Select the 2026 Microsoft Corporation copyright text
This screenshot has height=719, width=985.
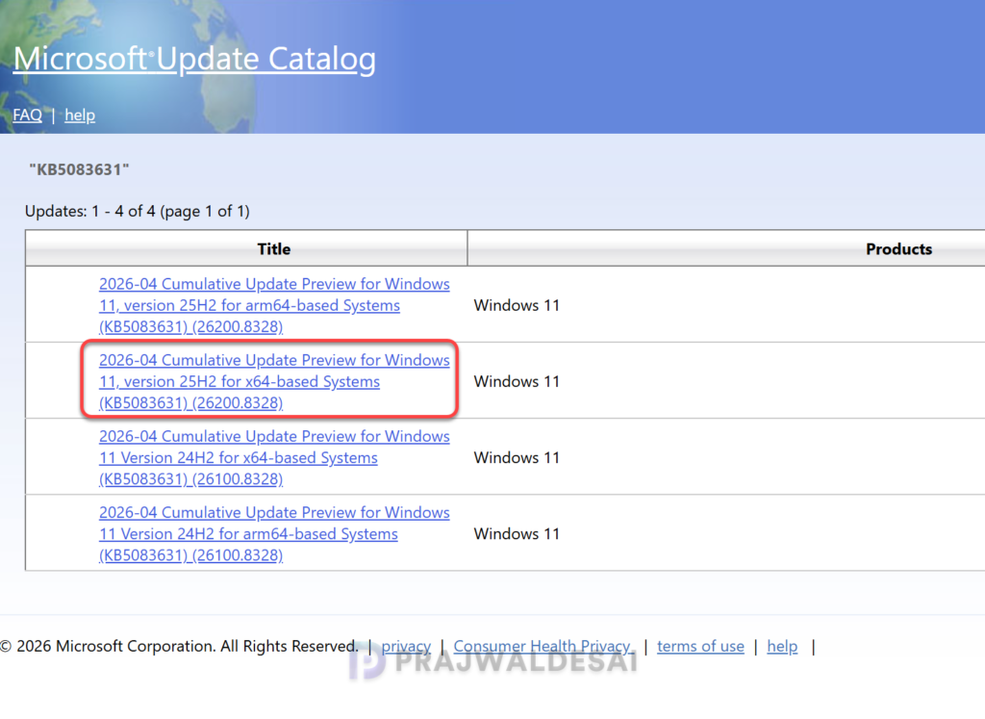tap(179, 646)
